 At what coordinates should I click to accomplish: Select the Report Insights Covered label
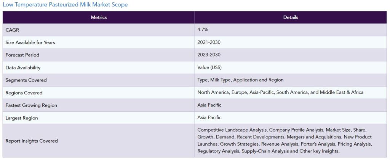[32, 141]
